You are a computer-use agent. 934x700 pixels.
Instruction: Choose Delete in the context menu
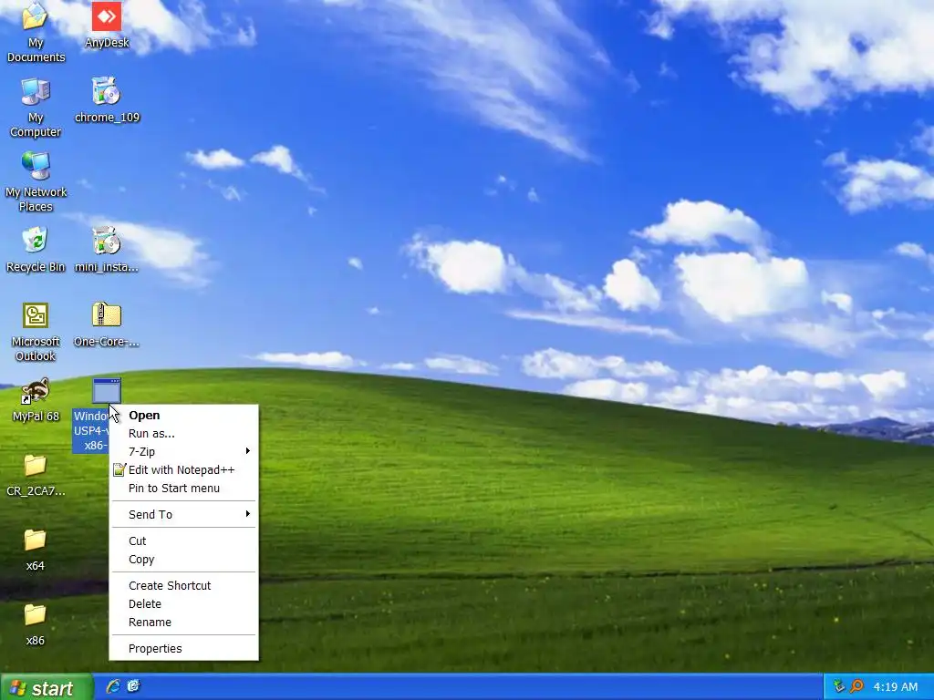pyautogui.click(x=183, y=603)
